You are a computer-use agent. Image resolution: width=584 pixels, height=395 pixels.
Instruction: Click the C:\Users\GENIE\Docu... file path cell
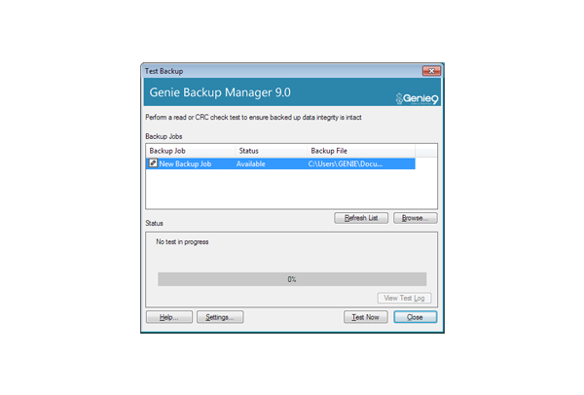pos(346,163)
